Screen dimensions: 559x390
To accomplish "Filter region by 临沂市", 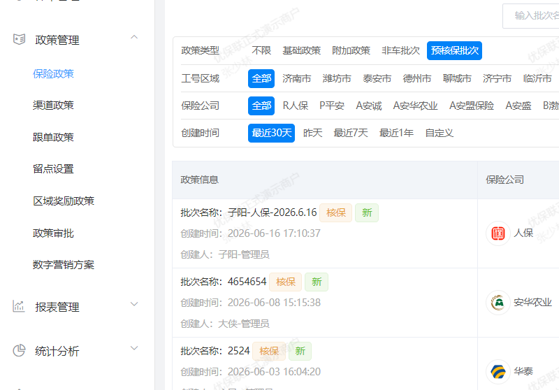I will pyautogui.click(x=537, y=78).
